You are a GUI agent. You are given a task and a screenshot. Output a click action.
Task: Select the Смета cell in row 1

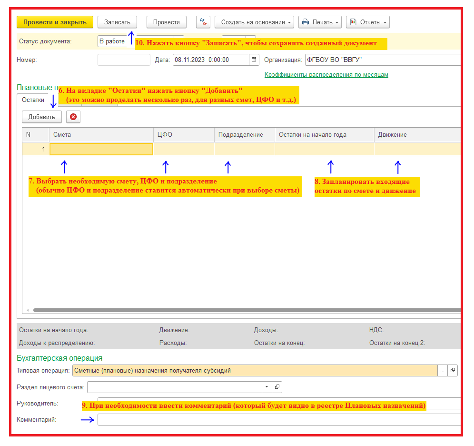(x=101, y=149)
